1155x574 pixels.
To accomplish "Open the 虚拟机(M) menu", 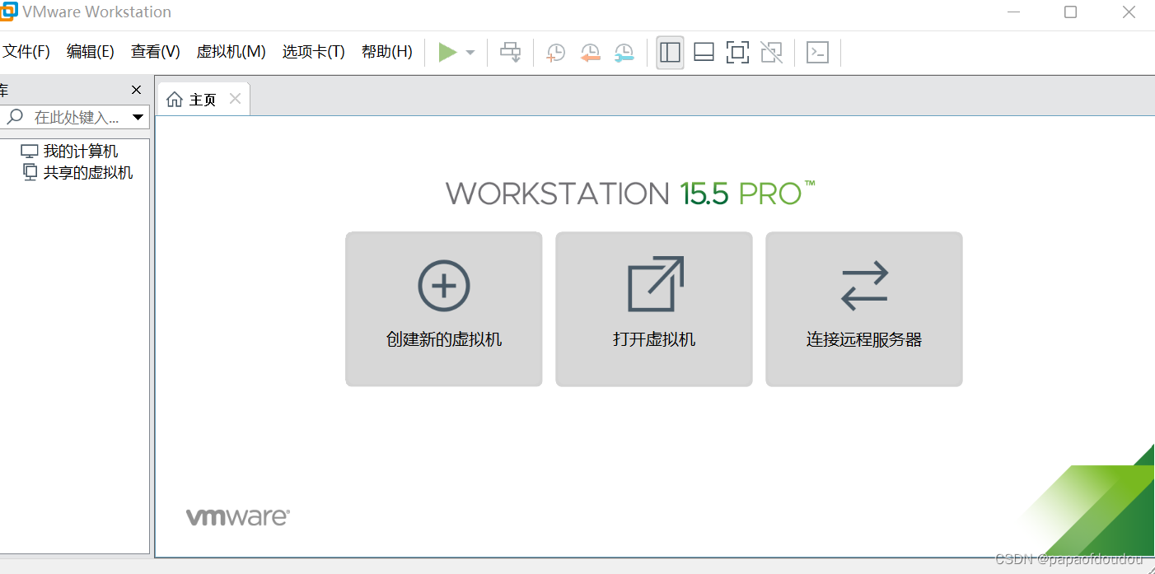I will tap(231, 52).
